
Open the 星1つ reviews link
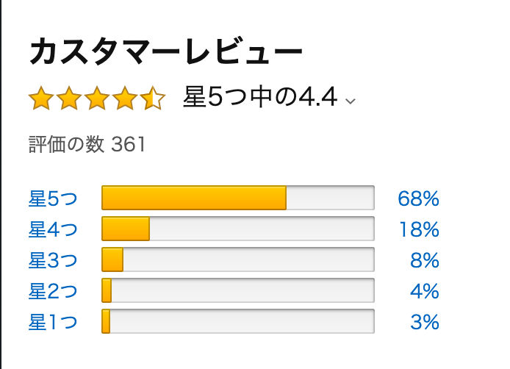tap(53, 322)
